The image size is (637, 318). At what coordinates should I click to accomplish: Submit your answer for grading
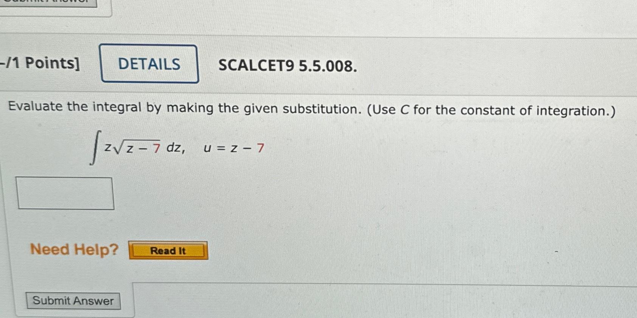click(73, 301)
